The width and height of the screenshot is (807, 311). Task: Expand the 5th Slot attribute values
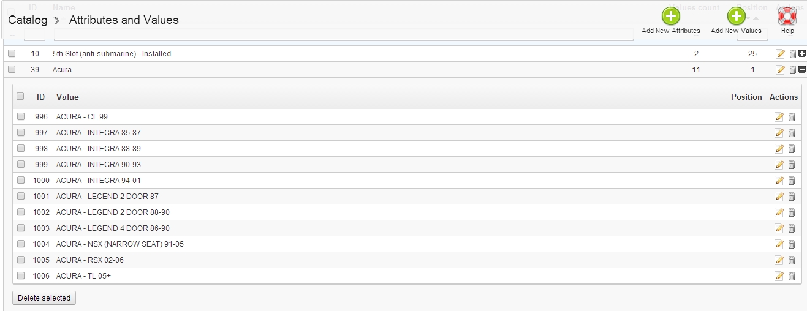[802, 54]
